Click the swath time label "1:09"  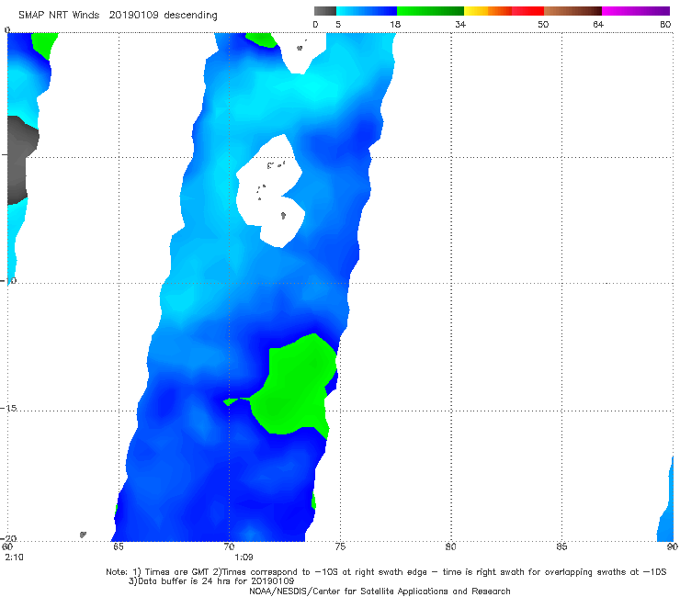click(x=244, y=558)
